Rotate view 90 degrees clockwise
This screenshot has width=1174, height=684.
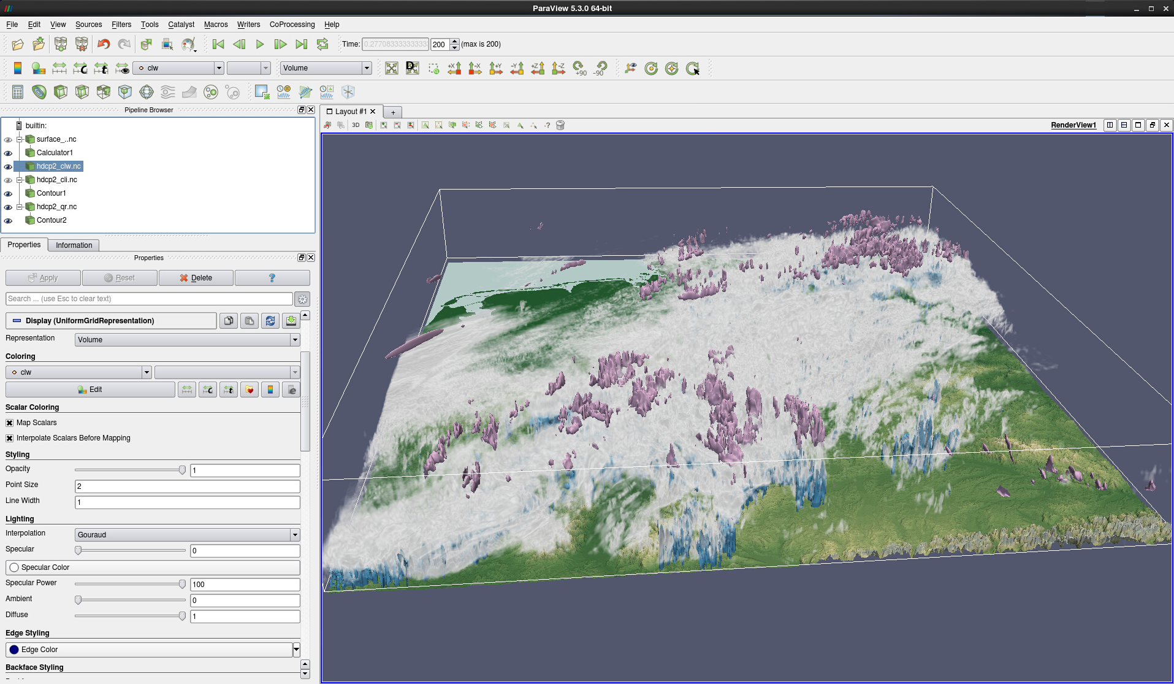(x=579, y=68)
